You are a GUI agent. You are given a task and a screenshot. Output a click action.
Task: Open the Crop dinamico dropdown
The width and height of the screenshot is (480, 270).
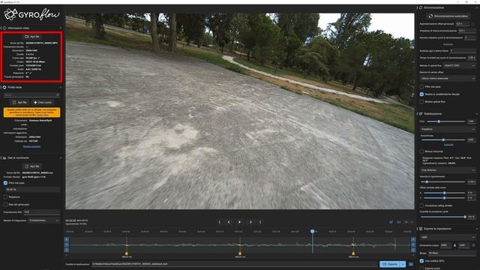click(448, 170)
